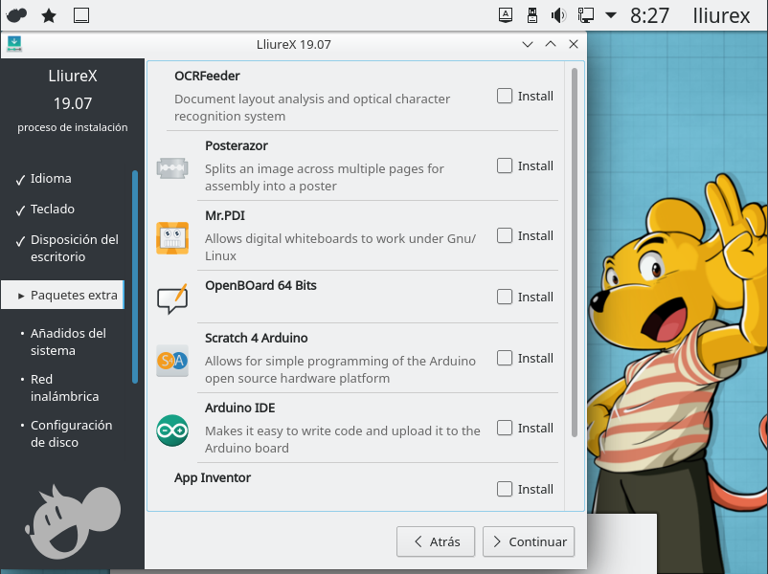Viewport: 768px width, 574px height.
Task: Select the Idioma step in sidebar
Action: (x=51, y=179)
